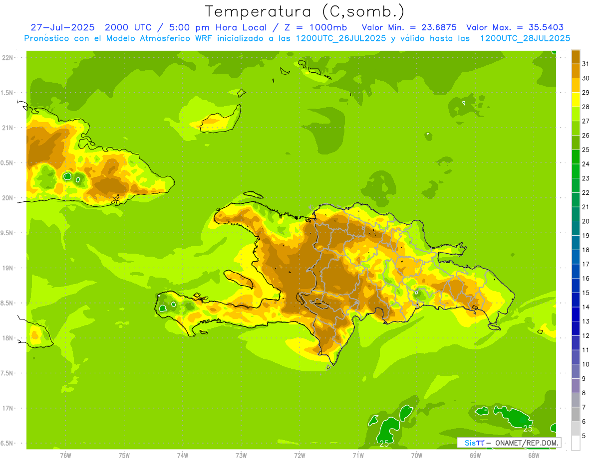Click the "14" legend scale value

(586, 307)
